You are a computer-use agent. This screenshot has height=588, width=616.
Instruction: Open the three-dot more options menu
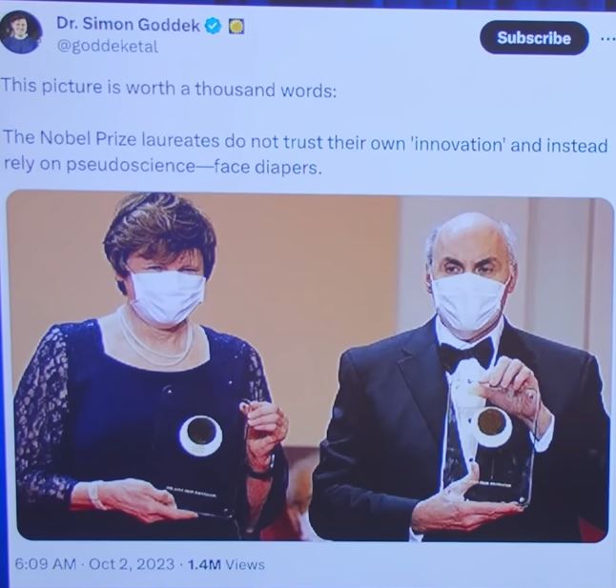coord(608,39)
